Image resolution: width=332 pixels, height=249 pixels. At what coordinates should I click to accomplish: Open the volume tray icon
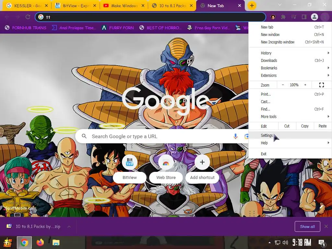(x=285, y=243)
